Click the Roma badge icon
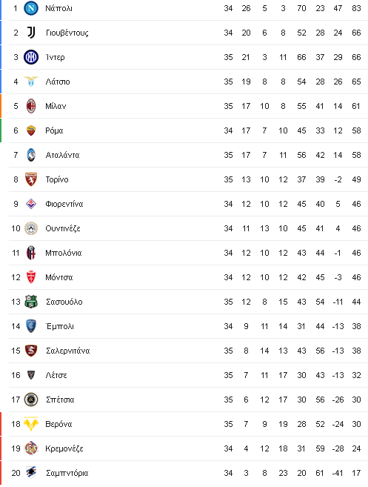 pyautogui.click(x=31, y=130)
